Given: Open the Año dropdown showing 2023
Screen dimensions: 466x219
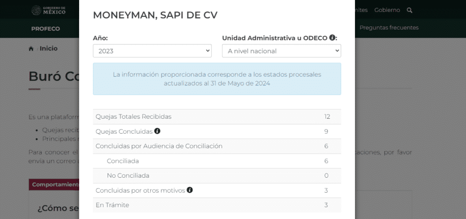Looking at the screenshot, I should coord(152,51).
